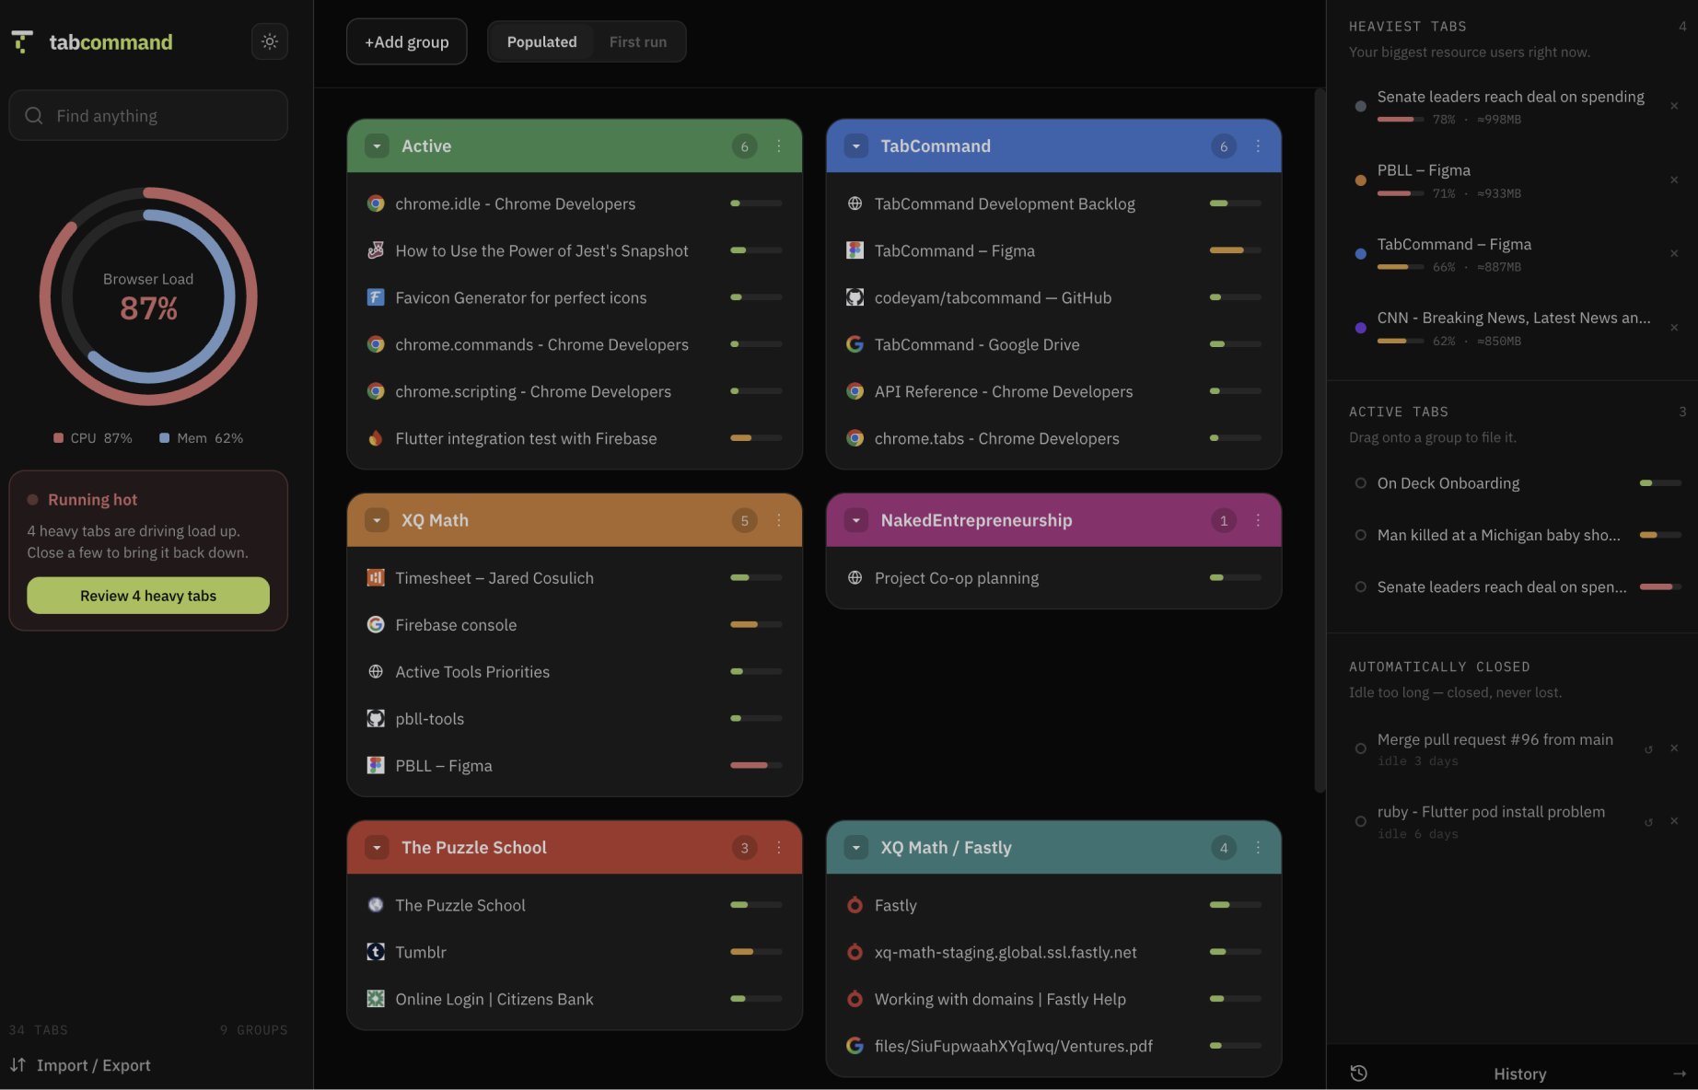Click the load bar for PBLL – Figma in XQ Math

click(x=756, y=765)
